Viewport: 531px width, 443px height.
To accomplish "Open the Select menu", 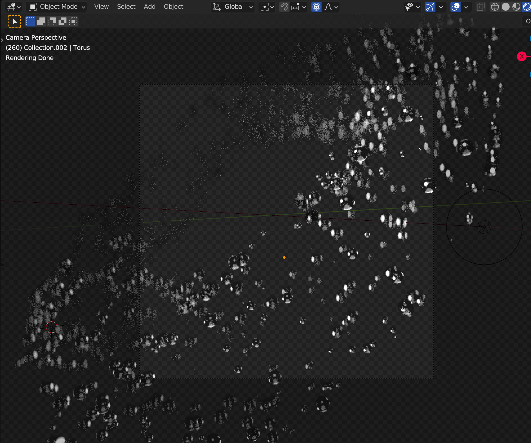I will click(x=126, y=7).
